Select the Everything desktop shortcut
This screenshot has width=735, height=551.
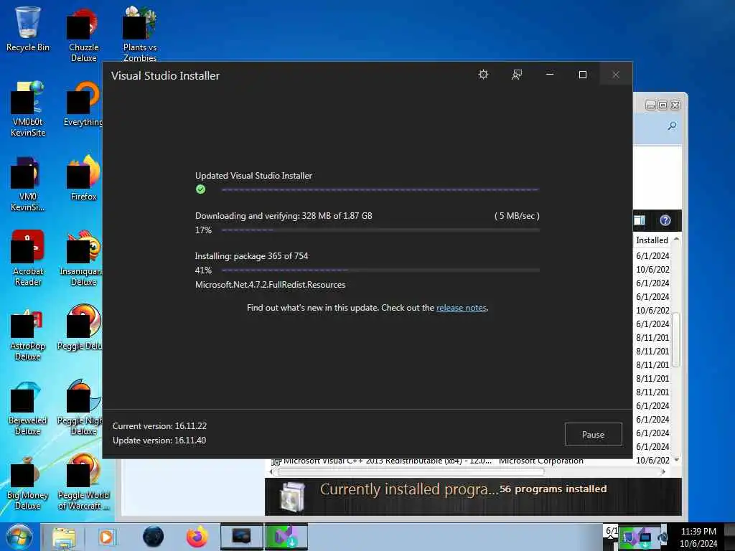tap(83, 104)
